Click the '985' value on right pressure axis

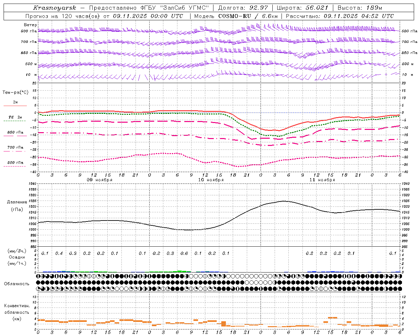(x=405, y=247)
